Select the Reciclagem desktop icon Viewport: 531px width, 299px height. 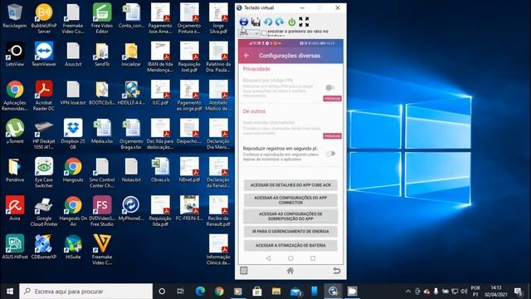coord(15,15)
